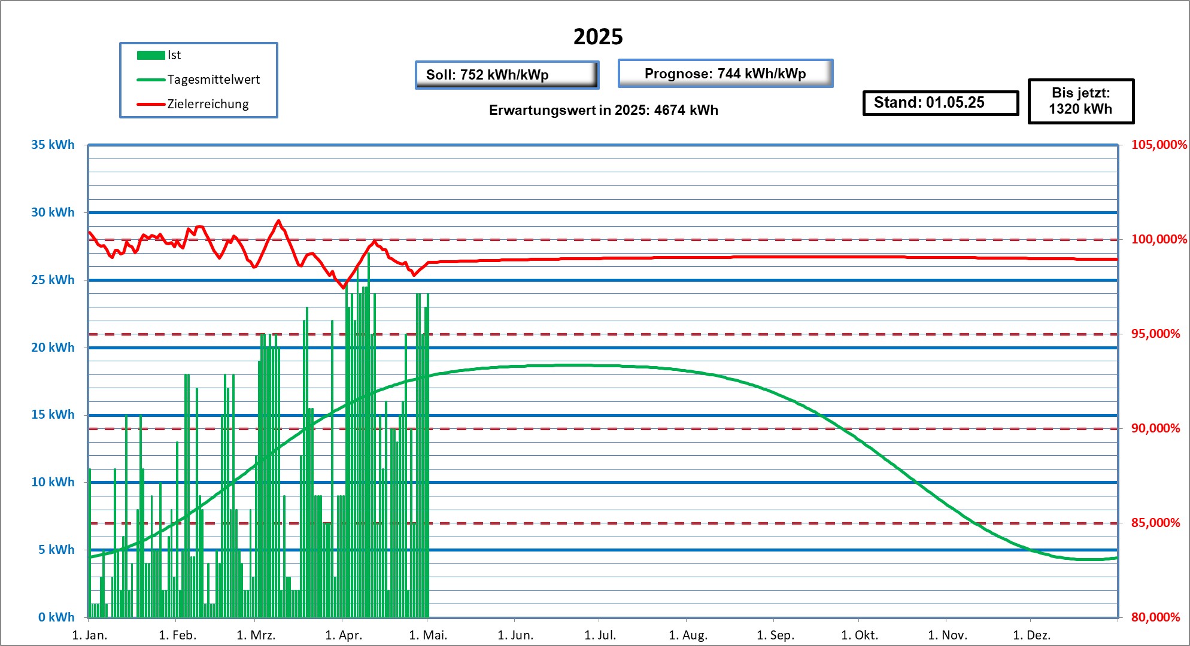Click the 1. Jan. axis label
1190x646 pixels.
pyautogui.click(x=90, y=635)
